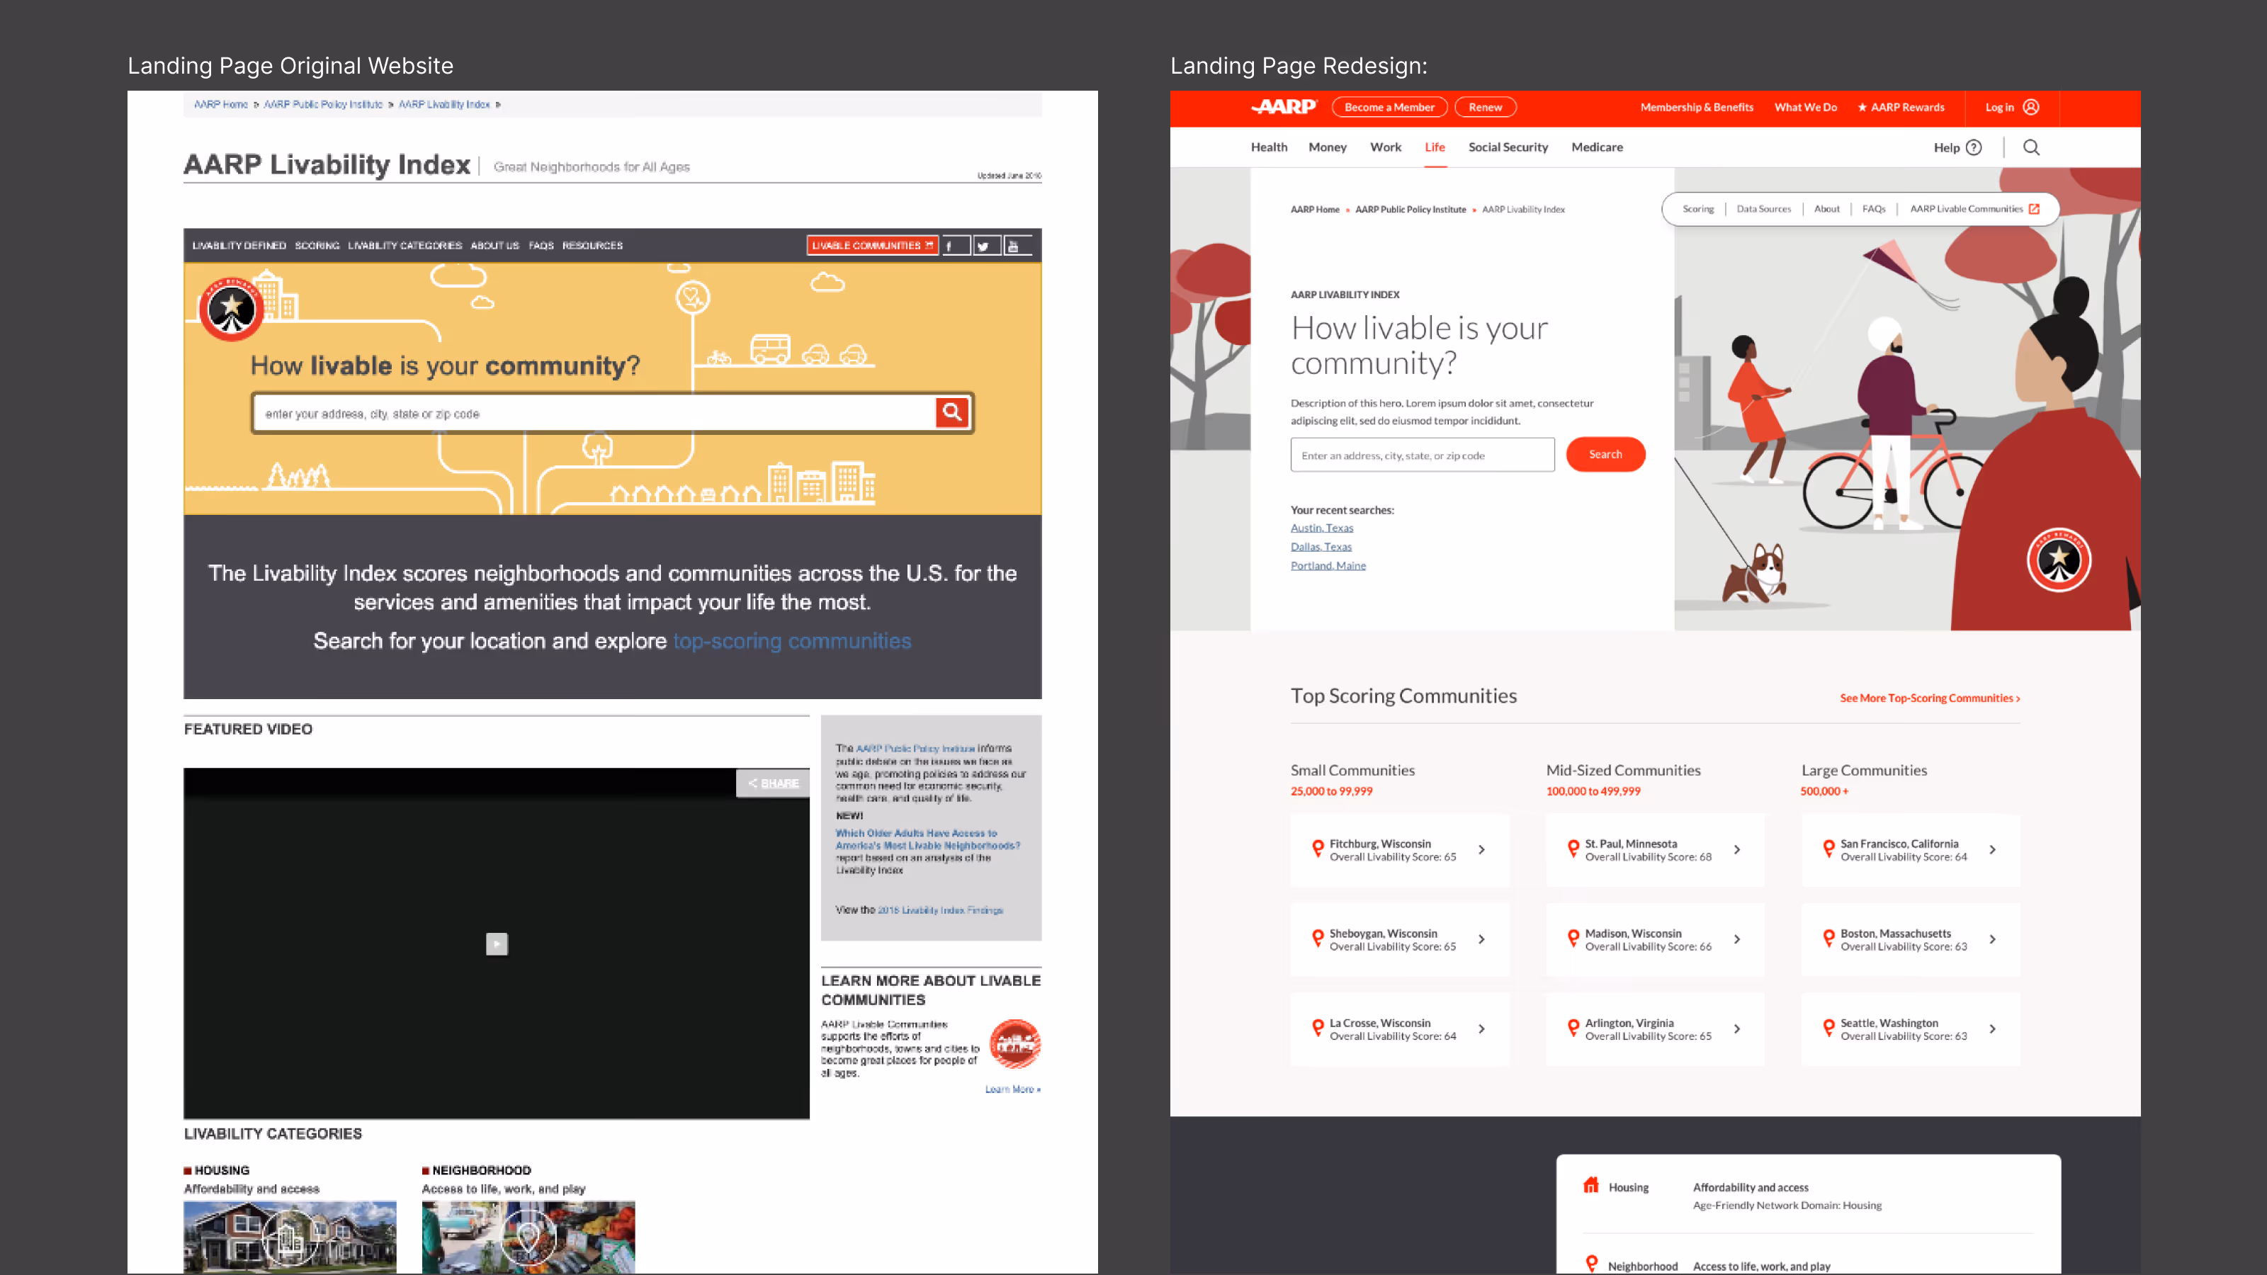2267x1275 pixels.
Task: Expand the Boston, Massachusetts card chevron
Action: pos(1992,939)
